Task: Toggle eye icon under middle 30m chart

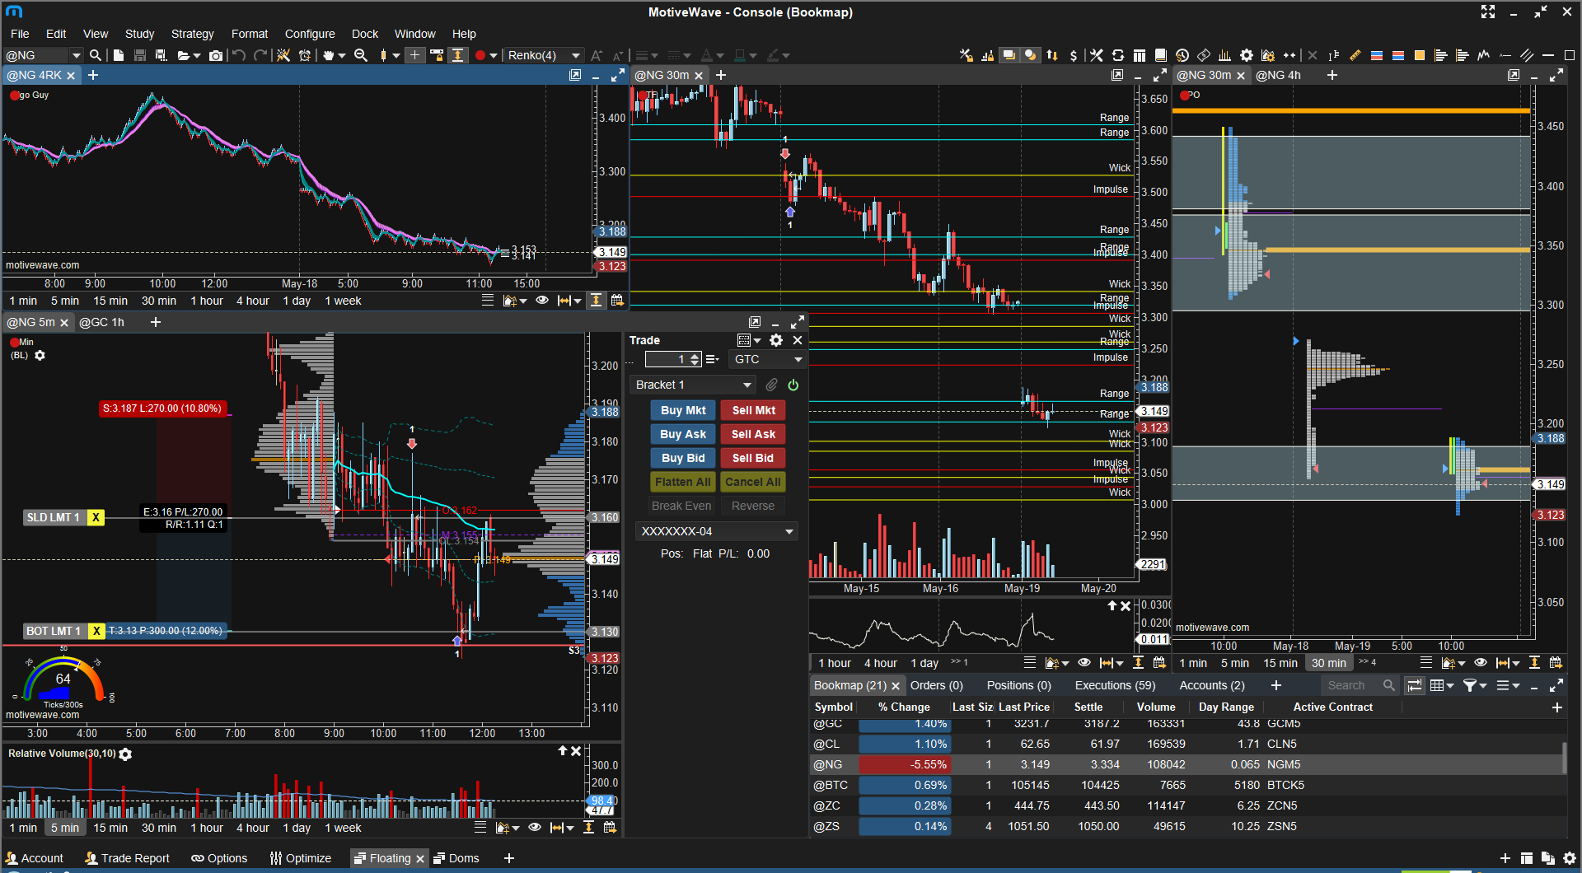Action: [x=1084, y=663]
